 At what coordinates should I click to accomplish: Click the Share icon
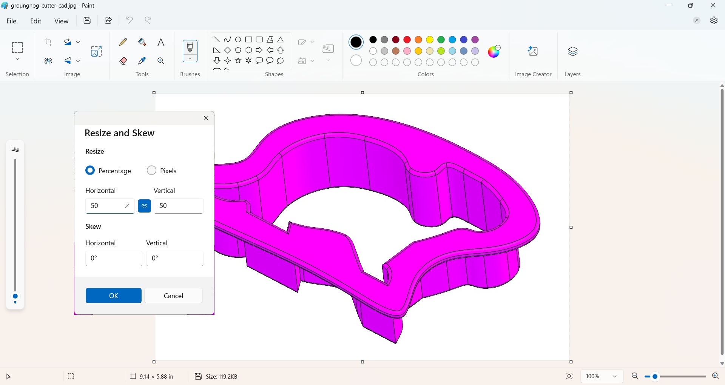coord(108,21)
